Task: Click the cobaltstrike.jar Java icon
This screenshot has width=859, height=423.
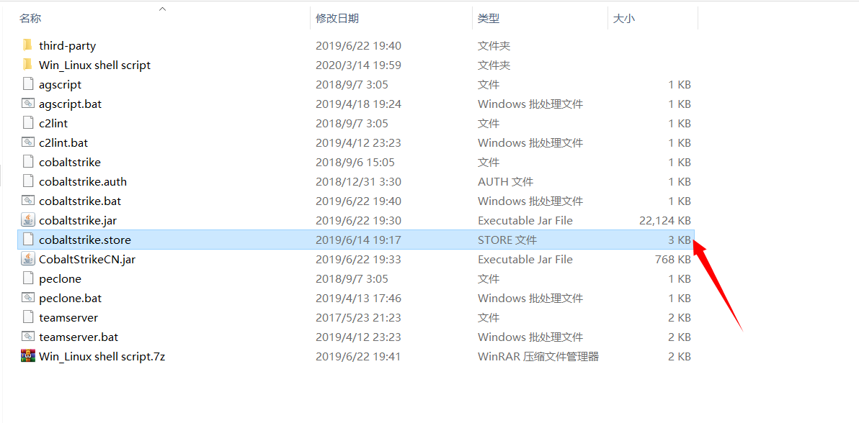Action: pyautogui.click(x=28, y=221)
